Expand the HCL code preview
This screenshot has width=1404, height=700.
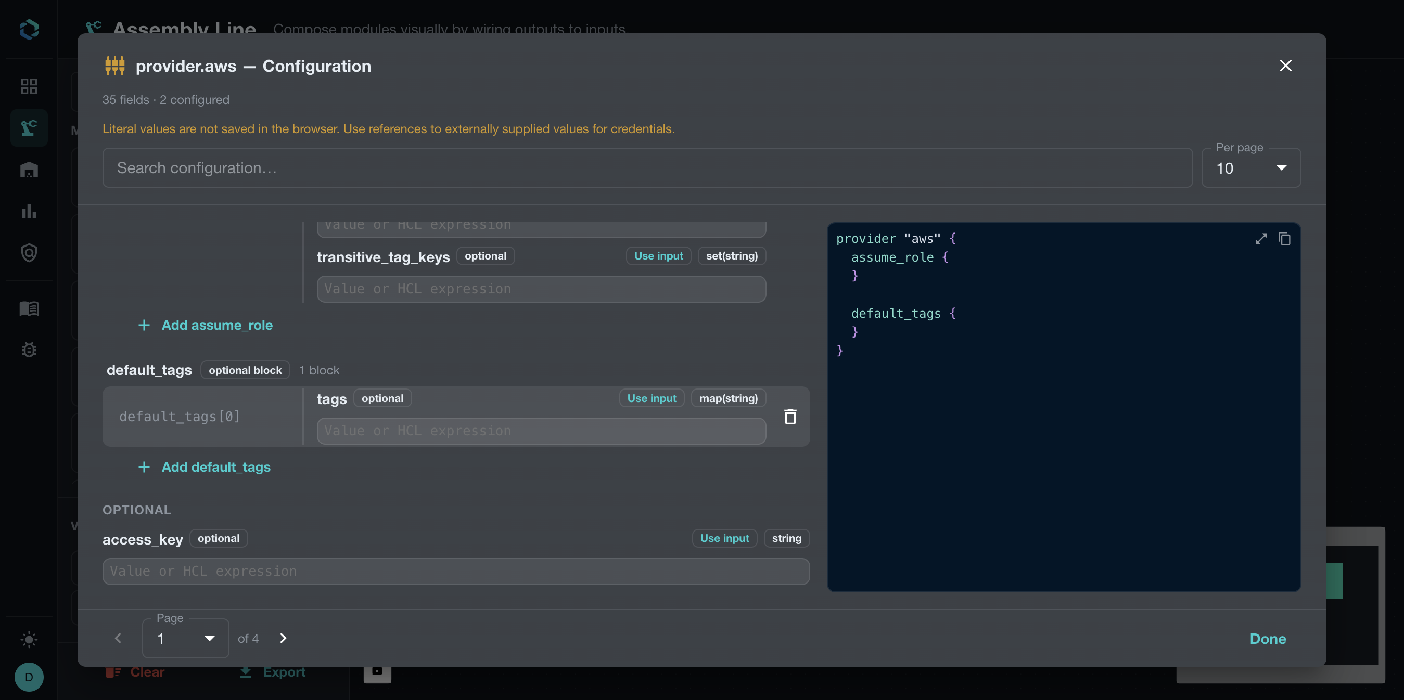pyautogui.click(x=1261, y=239)
